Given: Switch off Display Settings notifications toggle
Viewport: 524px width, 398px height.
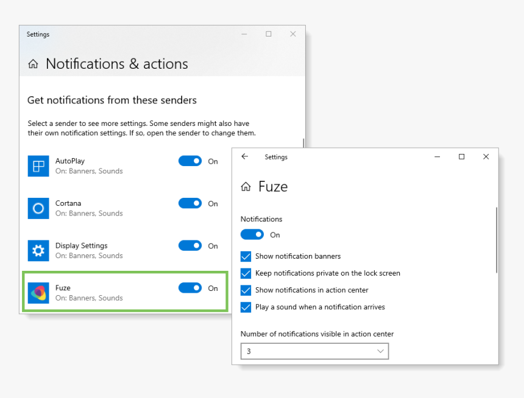Looking at the screenshot, I should (190, 246).
